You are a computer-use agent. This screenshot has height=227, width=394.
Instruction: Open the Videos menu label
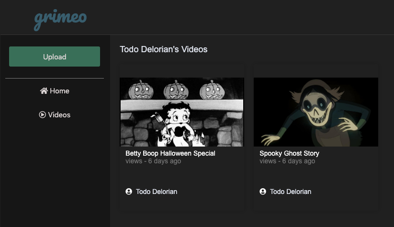coord(59,115)
